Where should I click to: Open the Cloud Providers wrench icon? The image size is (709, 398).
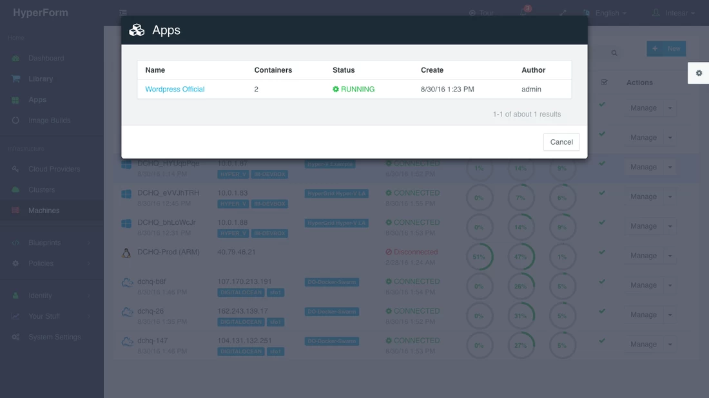[x=15, y=169]
